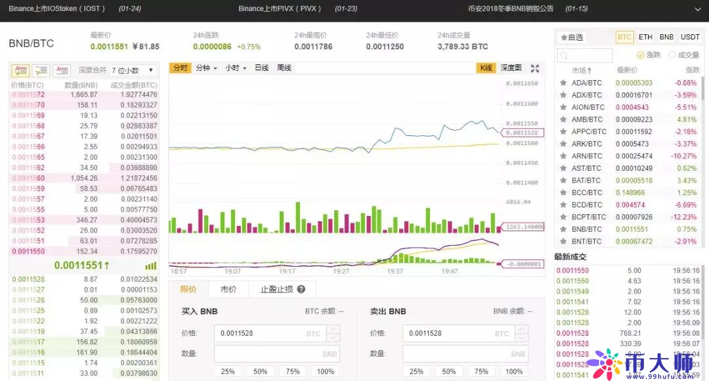The image size is (709, 381).
Task: Set sell amount to 50%
Action: [448, 372]
